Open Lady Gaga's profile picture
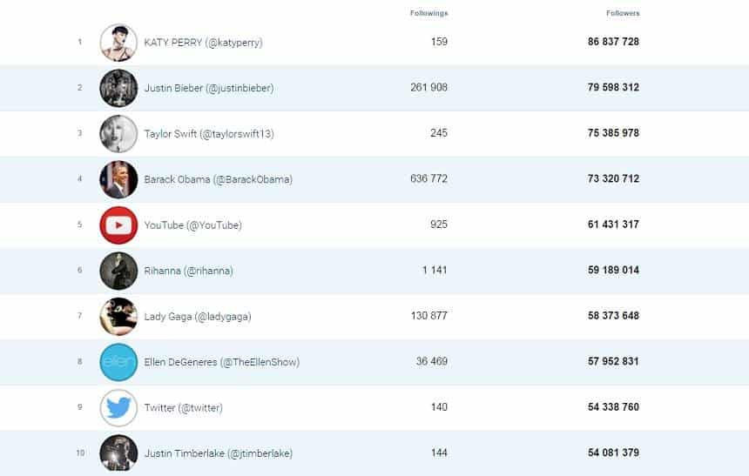This screenshot has height=476, width=749. click(118, 316)
